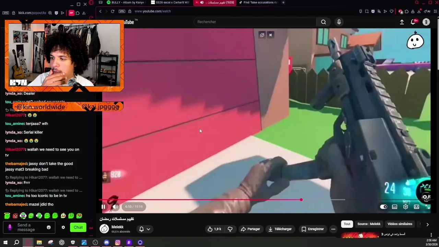
Task: Select the Tout filter chip
Action: (347, 224)
